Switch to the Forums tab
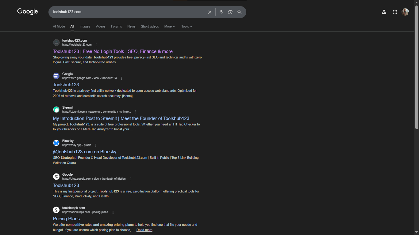The width and height of the screenshot is (419, 235). (117, 27)
